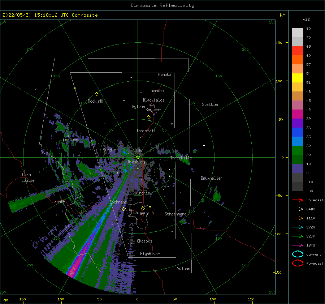Click the yellow 'v' marker near Calgary
This screenshot has height=304, width=325.
[150, 207]
